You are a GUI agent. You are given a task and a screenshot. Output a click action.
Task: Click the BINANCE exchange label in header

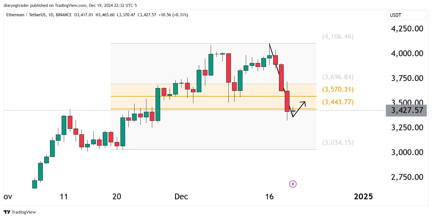click(x=64, y=15)
